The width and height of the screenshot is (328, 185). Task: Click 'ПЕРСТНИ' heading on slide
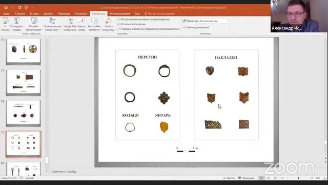pyautogui.click(x=147, y=57)
